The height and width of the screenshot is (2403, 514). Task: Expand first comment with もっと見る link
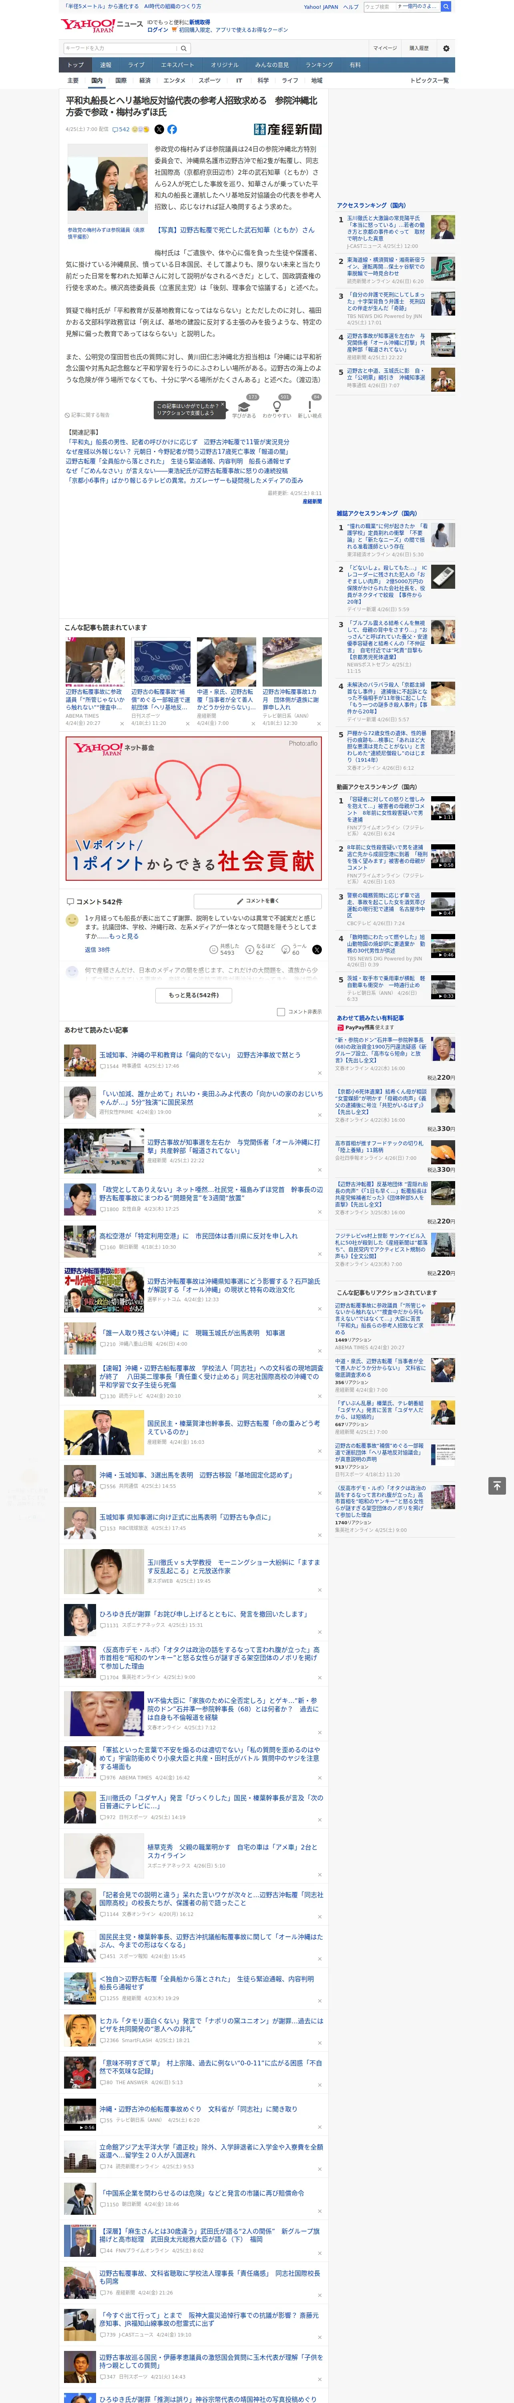tap(125, 936)
